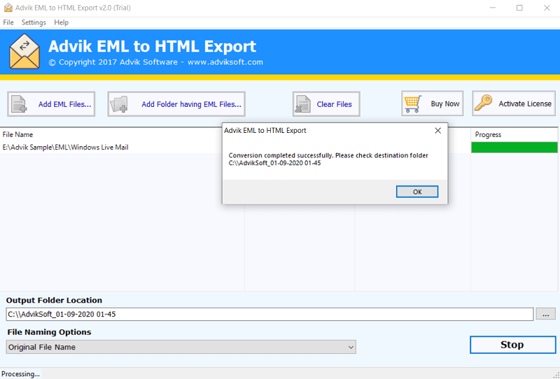
Task: Confirm the dialog with OK
Action: (x=417, y=192)
